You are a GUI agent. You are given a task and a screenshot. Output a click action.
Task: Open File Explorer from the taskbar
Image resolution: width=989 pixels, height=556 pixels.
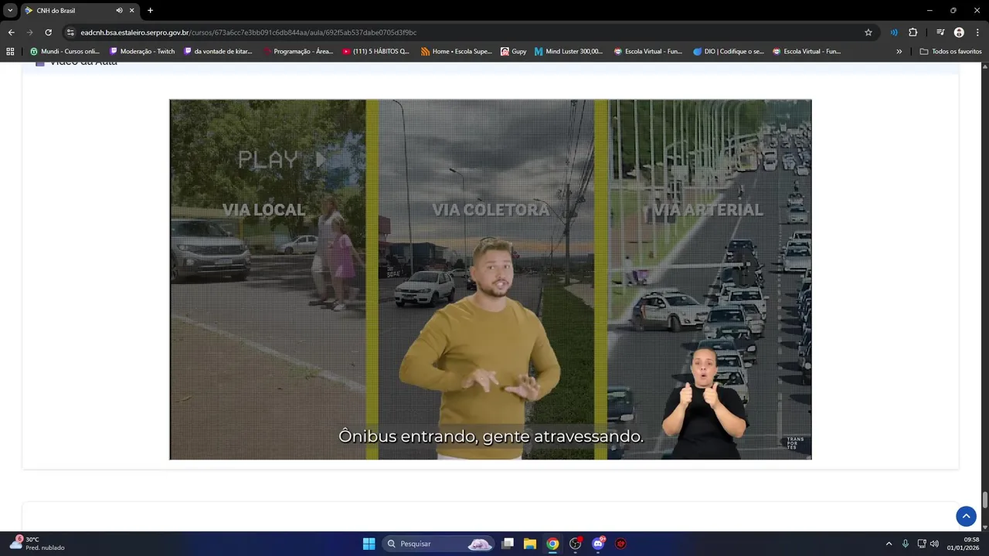tap(530, 544)
